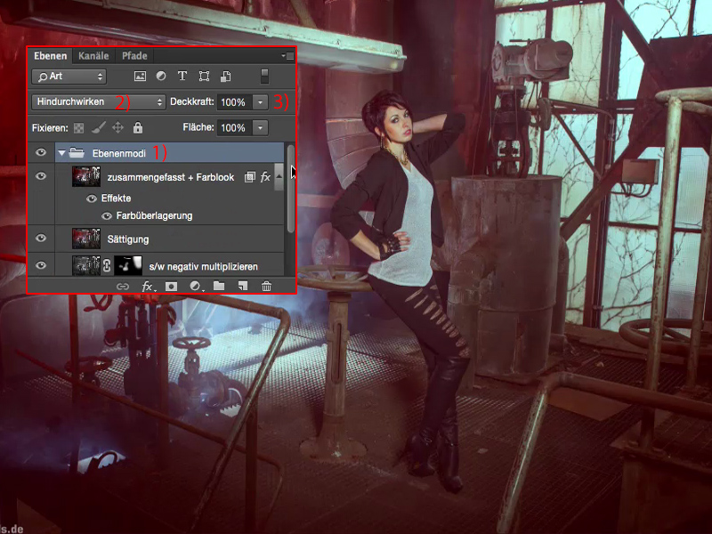Select the Sättigung layer thumbnail
712x534 pixels.
85,239
